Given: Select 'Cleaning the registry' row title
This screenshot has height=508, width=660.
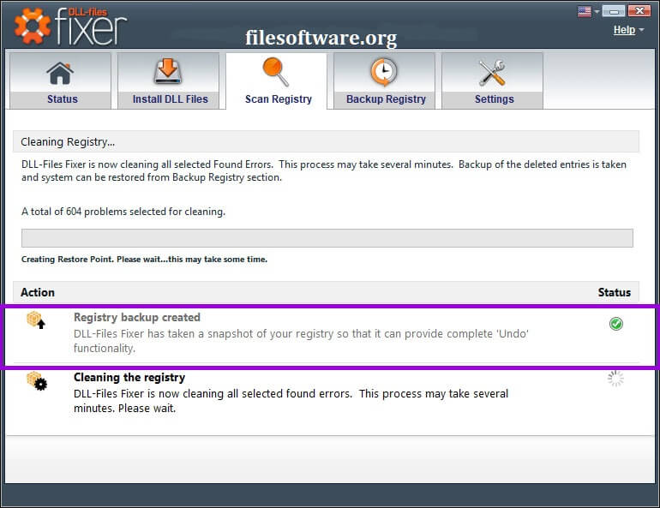Looking at the screenshot, I should [129, 377].
